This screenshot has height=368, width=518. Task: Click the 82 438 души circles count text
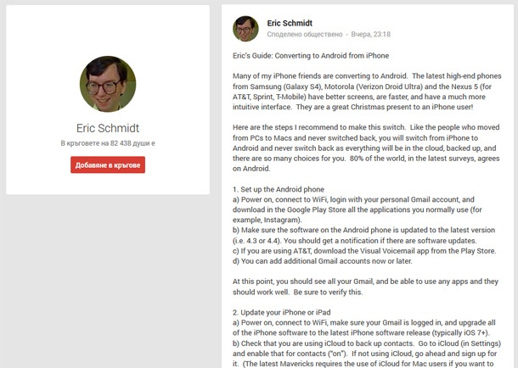point(108,144)
